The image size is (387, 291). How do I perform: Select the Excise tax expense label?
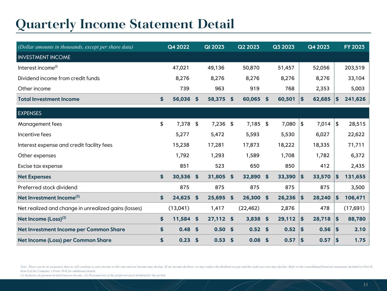(x=40, y=166)
